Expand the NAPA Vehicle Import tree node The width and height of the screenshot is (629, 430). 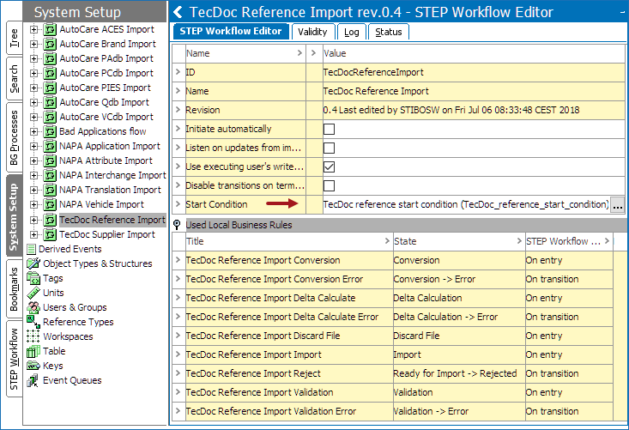(x=34, y=204)
